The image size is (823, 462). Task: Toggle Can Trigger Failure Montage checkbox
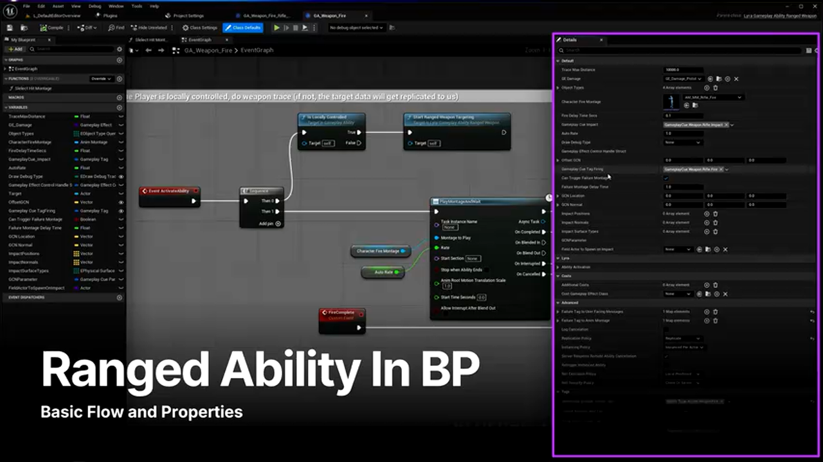(666, 178)
